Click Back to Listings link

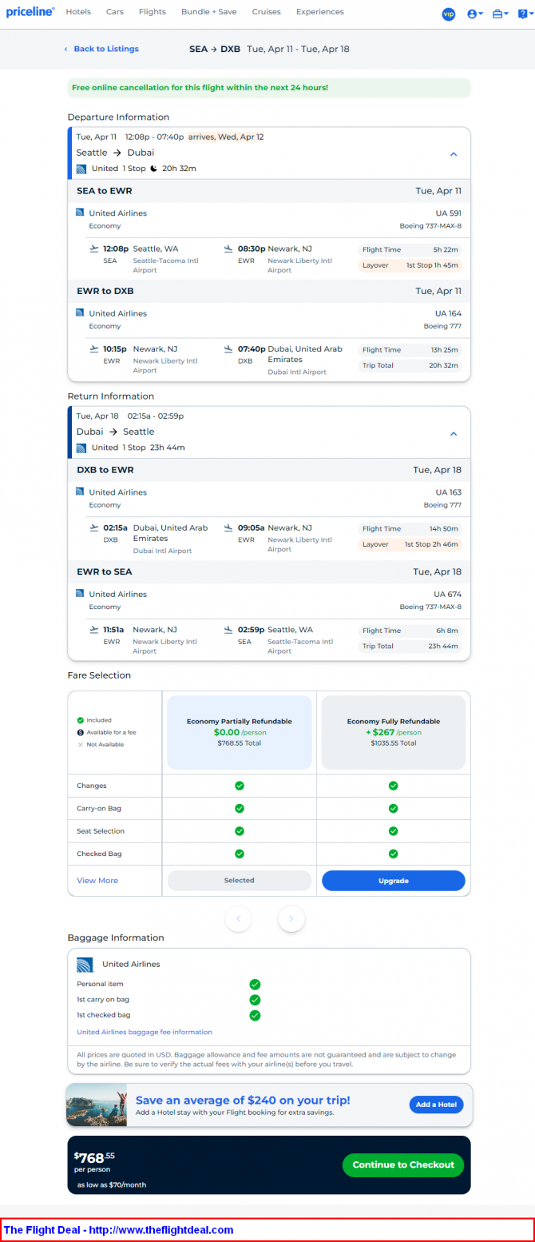(105, 49)
